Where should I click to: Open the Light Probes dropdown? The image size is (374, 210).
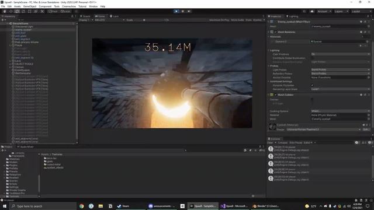click(x=341, y=69)
